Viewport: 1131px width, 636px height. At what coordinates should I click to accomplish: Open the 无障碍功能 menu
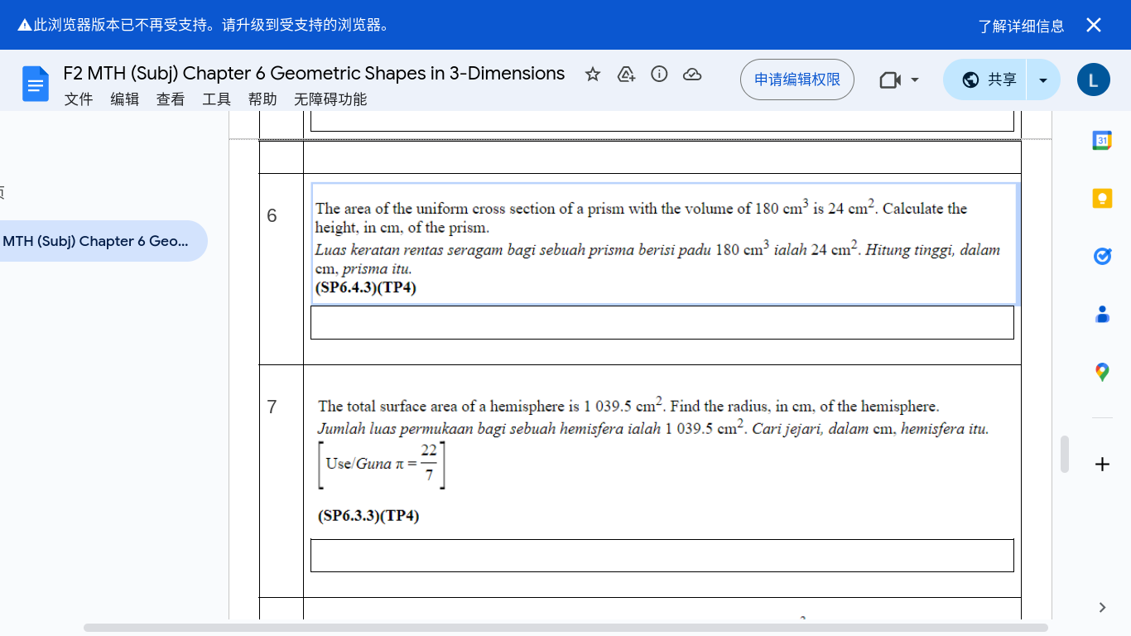point(330,99)
